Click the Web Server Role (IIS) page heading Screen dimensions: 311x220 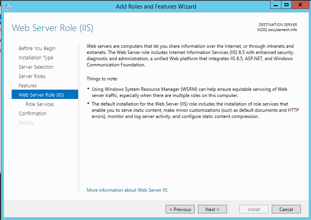[52, 28]
